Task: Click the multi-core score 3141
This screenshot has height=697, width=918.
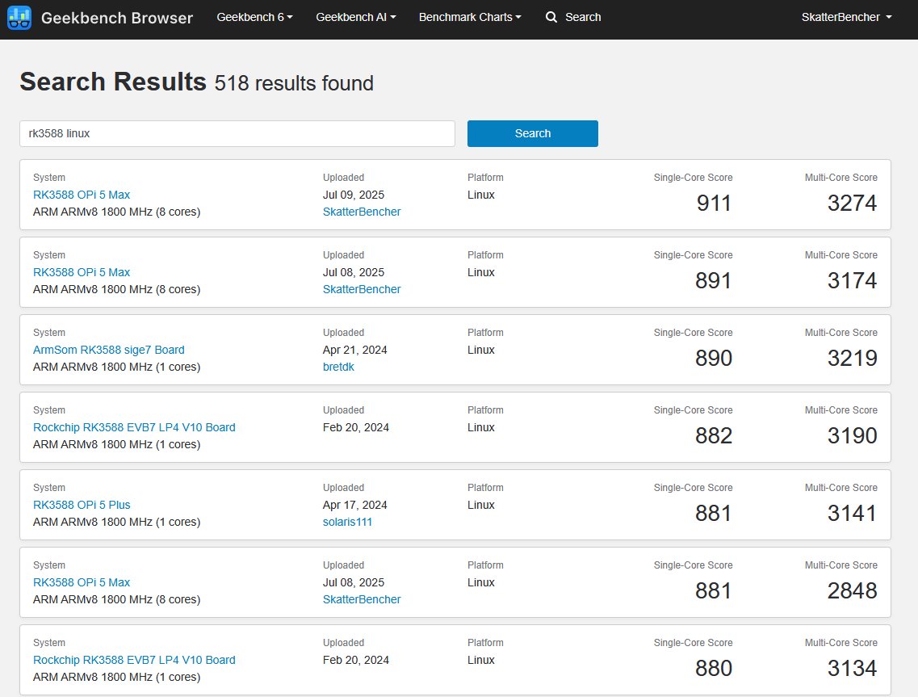Action: point(852,513)
